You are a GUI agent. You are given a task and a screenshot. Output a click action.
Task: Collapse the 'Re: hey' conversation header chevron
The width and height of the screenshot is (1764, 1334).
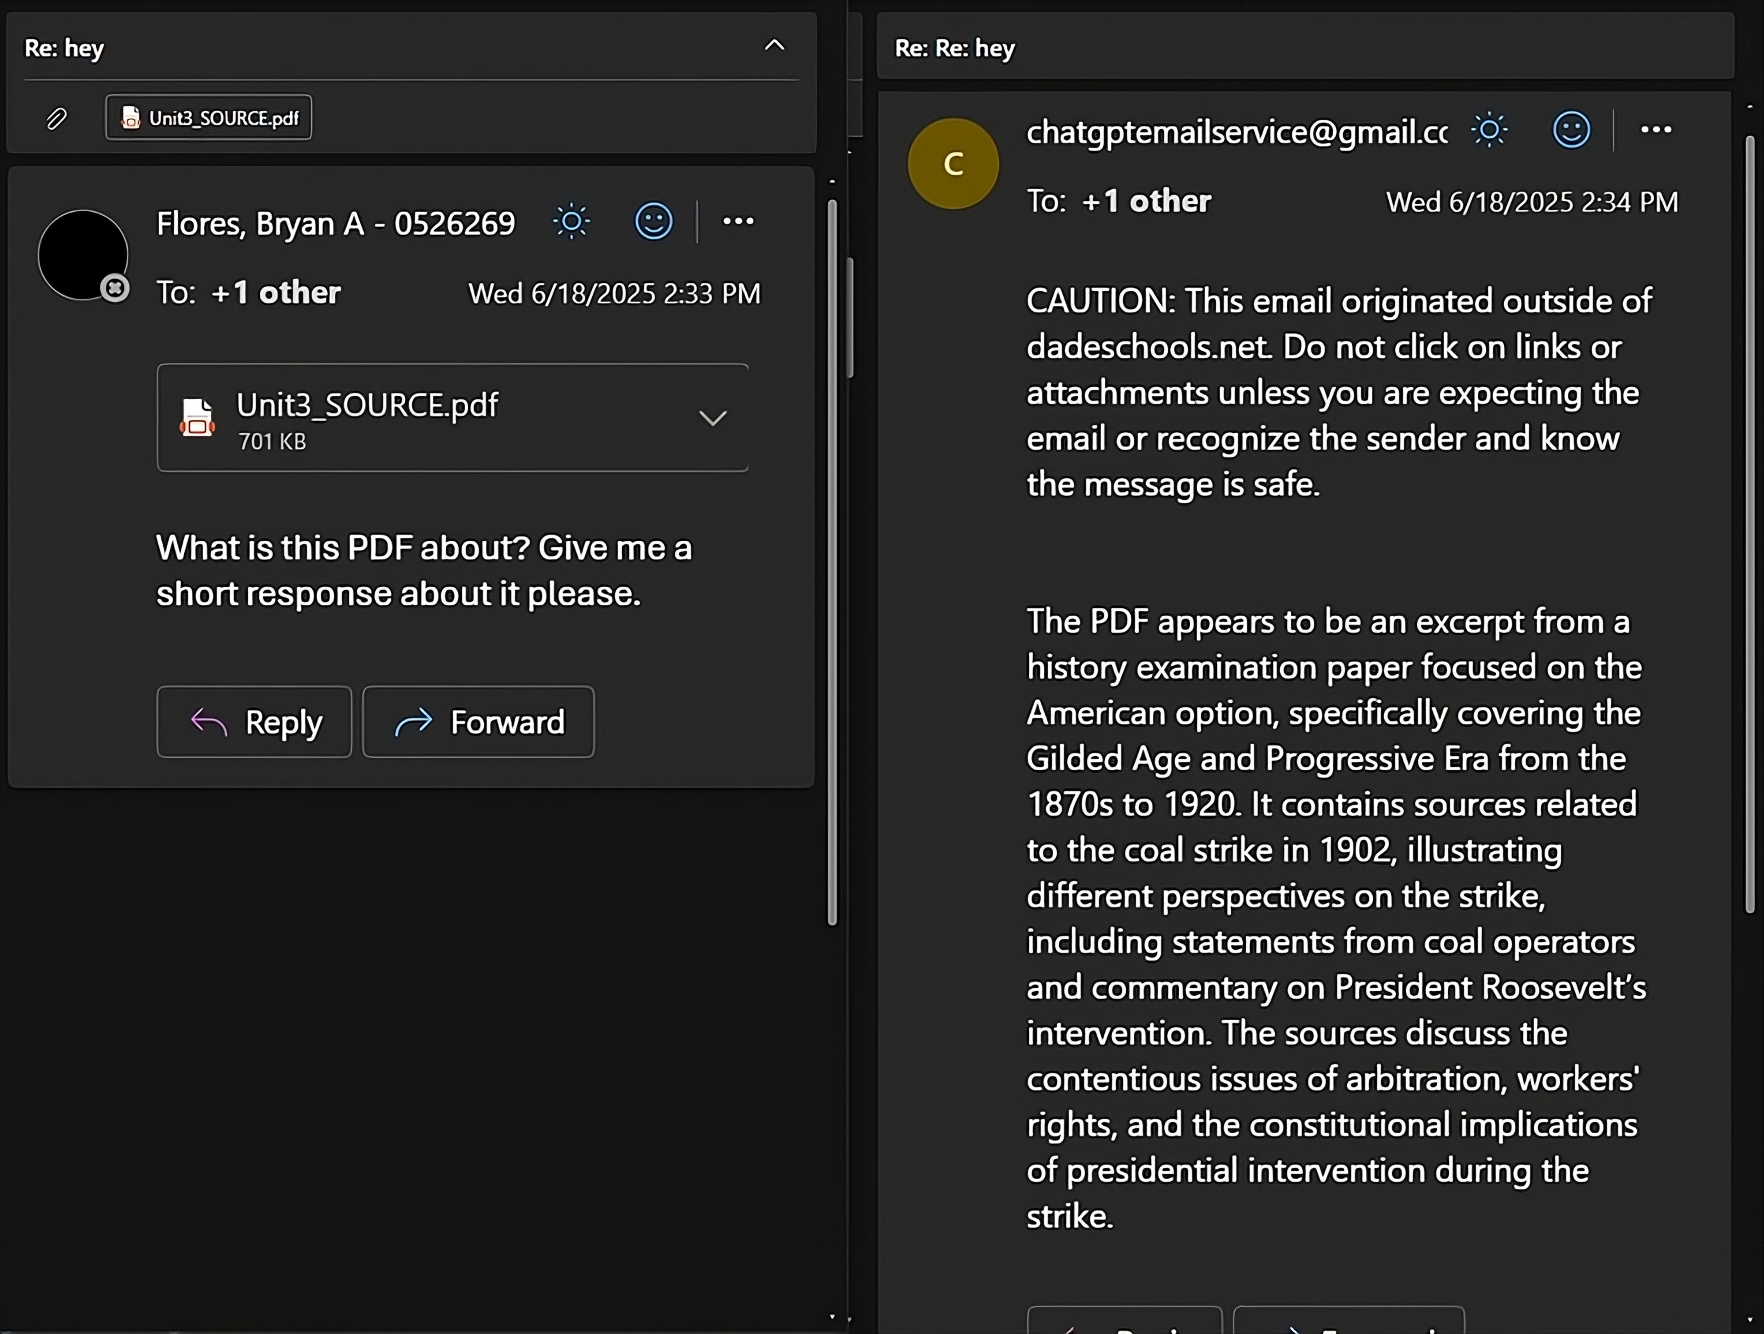[774, 45]
